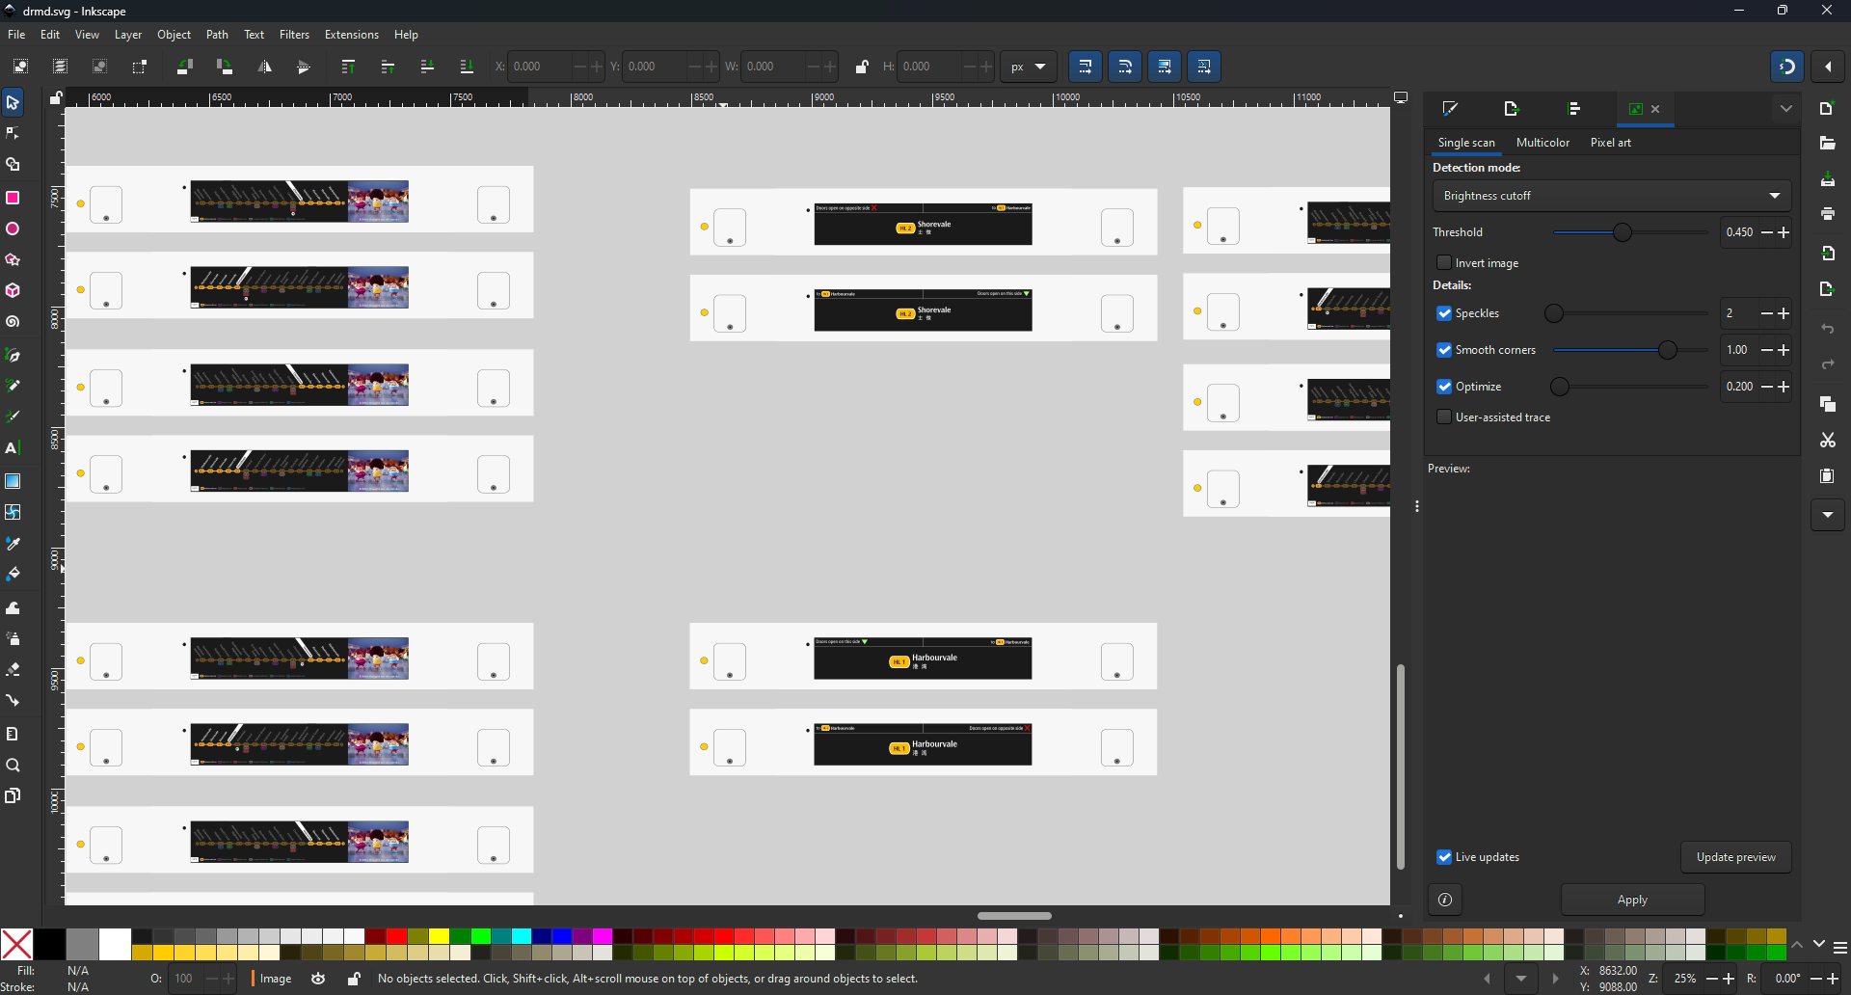Open the Detection mode dropdown
This screenshot has width=1851, height=995.
pos(1611,196)
